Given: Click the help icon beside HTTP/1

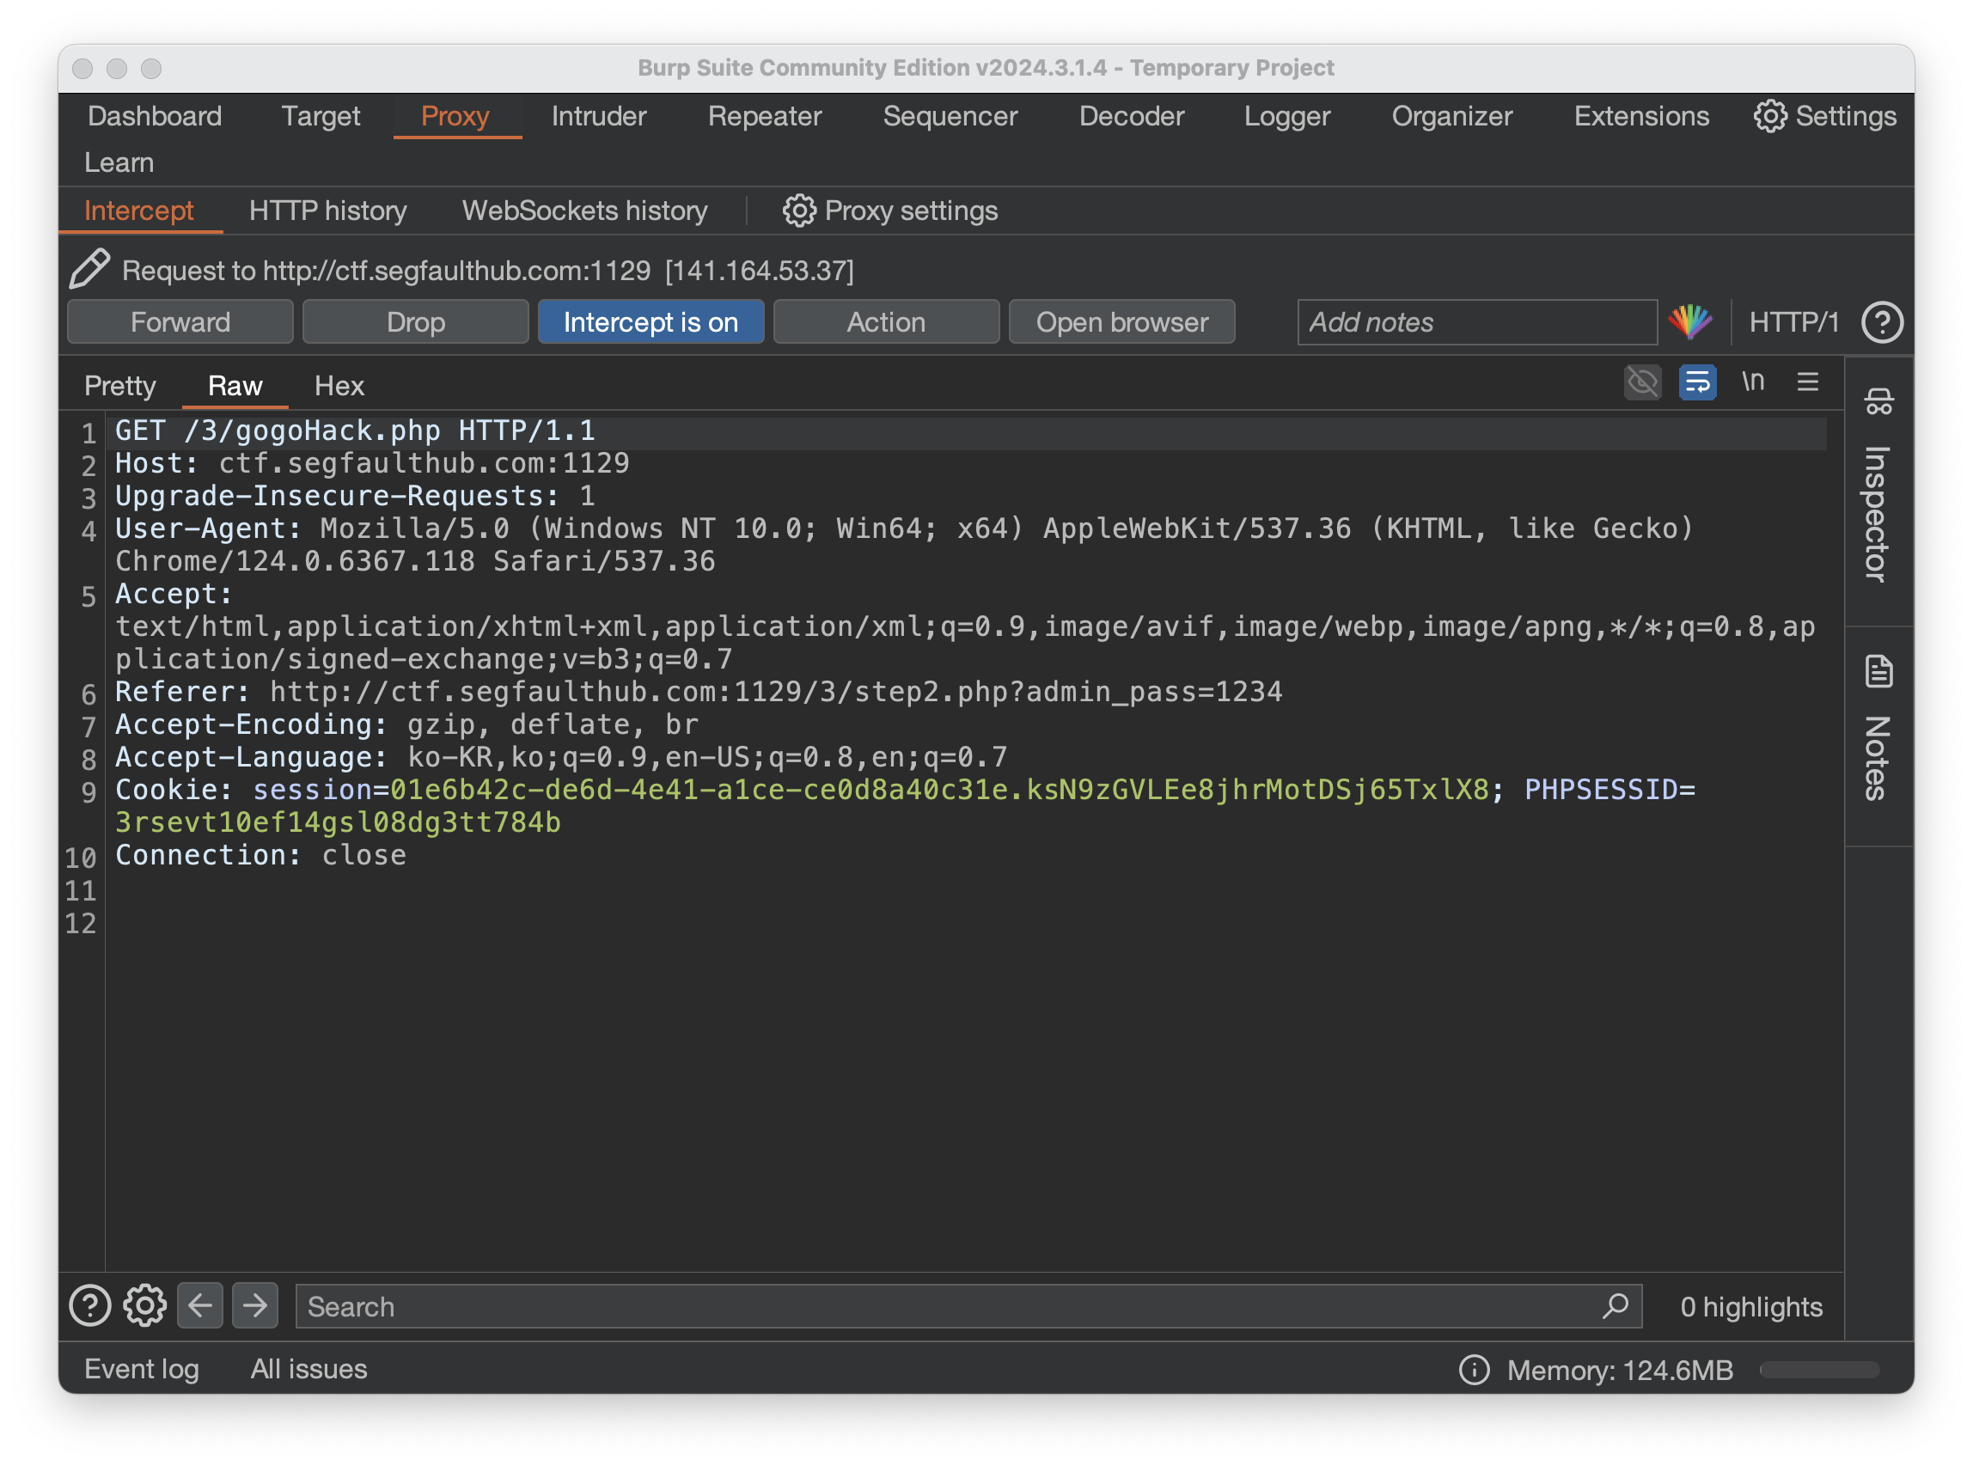Looking at the screenshot, I should [x=1882, y=322].
